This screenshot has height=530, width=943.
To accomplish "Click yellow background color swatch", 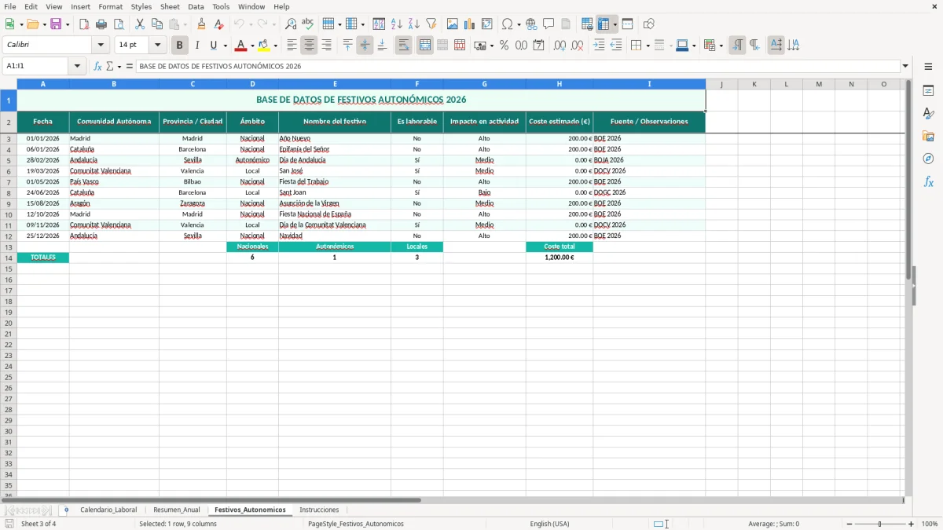I will click(x=264, y=46).
